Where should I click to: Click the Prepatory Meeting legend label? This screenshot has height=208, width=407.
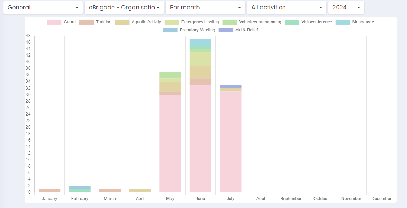pyautogui.click(x=197, y=30)
